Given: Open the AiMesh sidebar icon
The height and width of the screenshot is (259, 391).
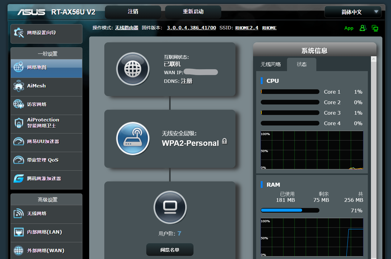Looking at the screenshot, I should tap(19, 86).
